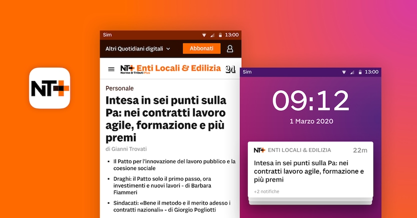Tap the NT+ notification card on lock screen
The image size is (417, 218).
point(310,169)
